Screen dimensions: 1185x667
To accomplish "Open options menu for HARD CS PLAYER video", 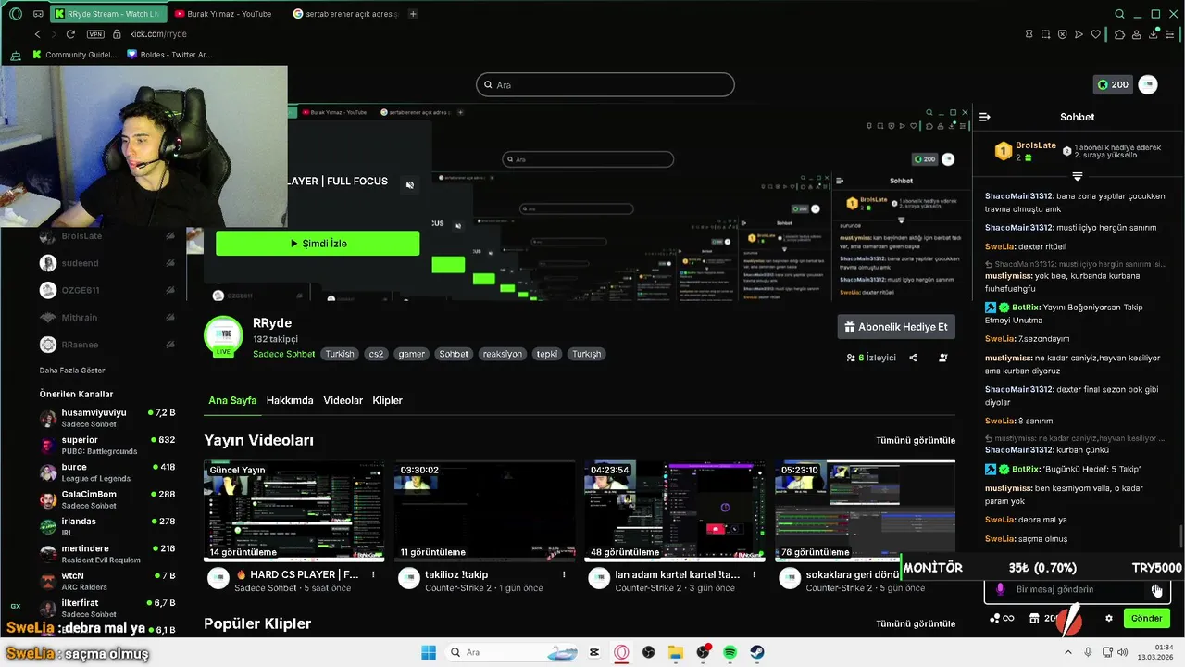I will tap(373, 574).
